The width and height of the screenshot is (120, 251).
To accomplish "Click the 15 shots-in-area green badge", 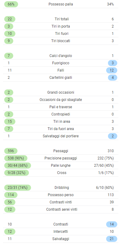I will click(10, 122).
